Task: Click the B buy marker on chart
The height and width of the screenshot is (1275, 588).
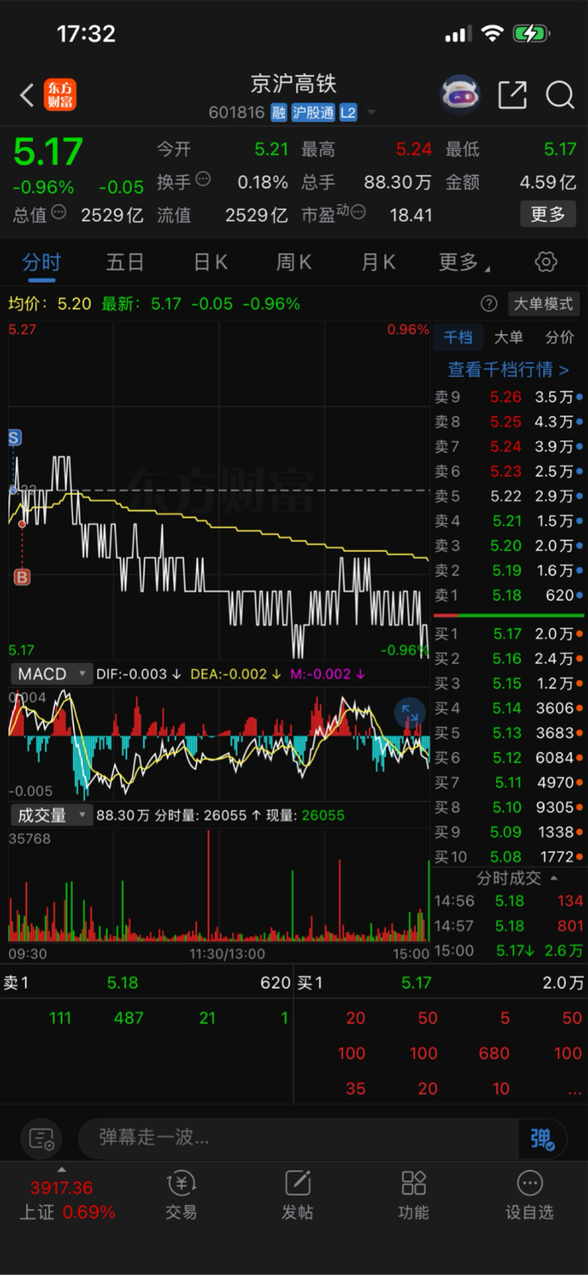Action: 22,577
